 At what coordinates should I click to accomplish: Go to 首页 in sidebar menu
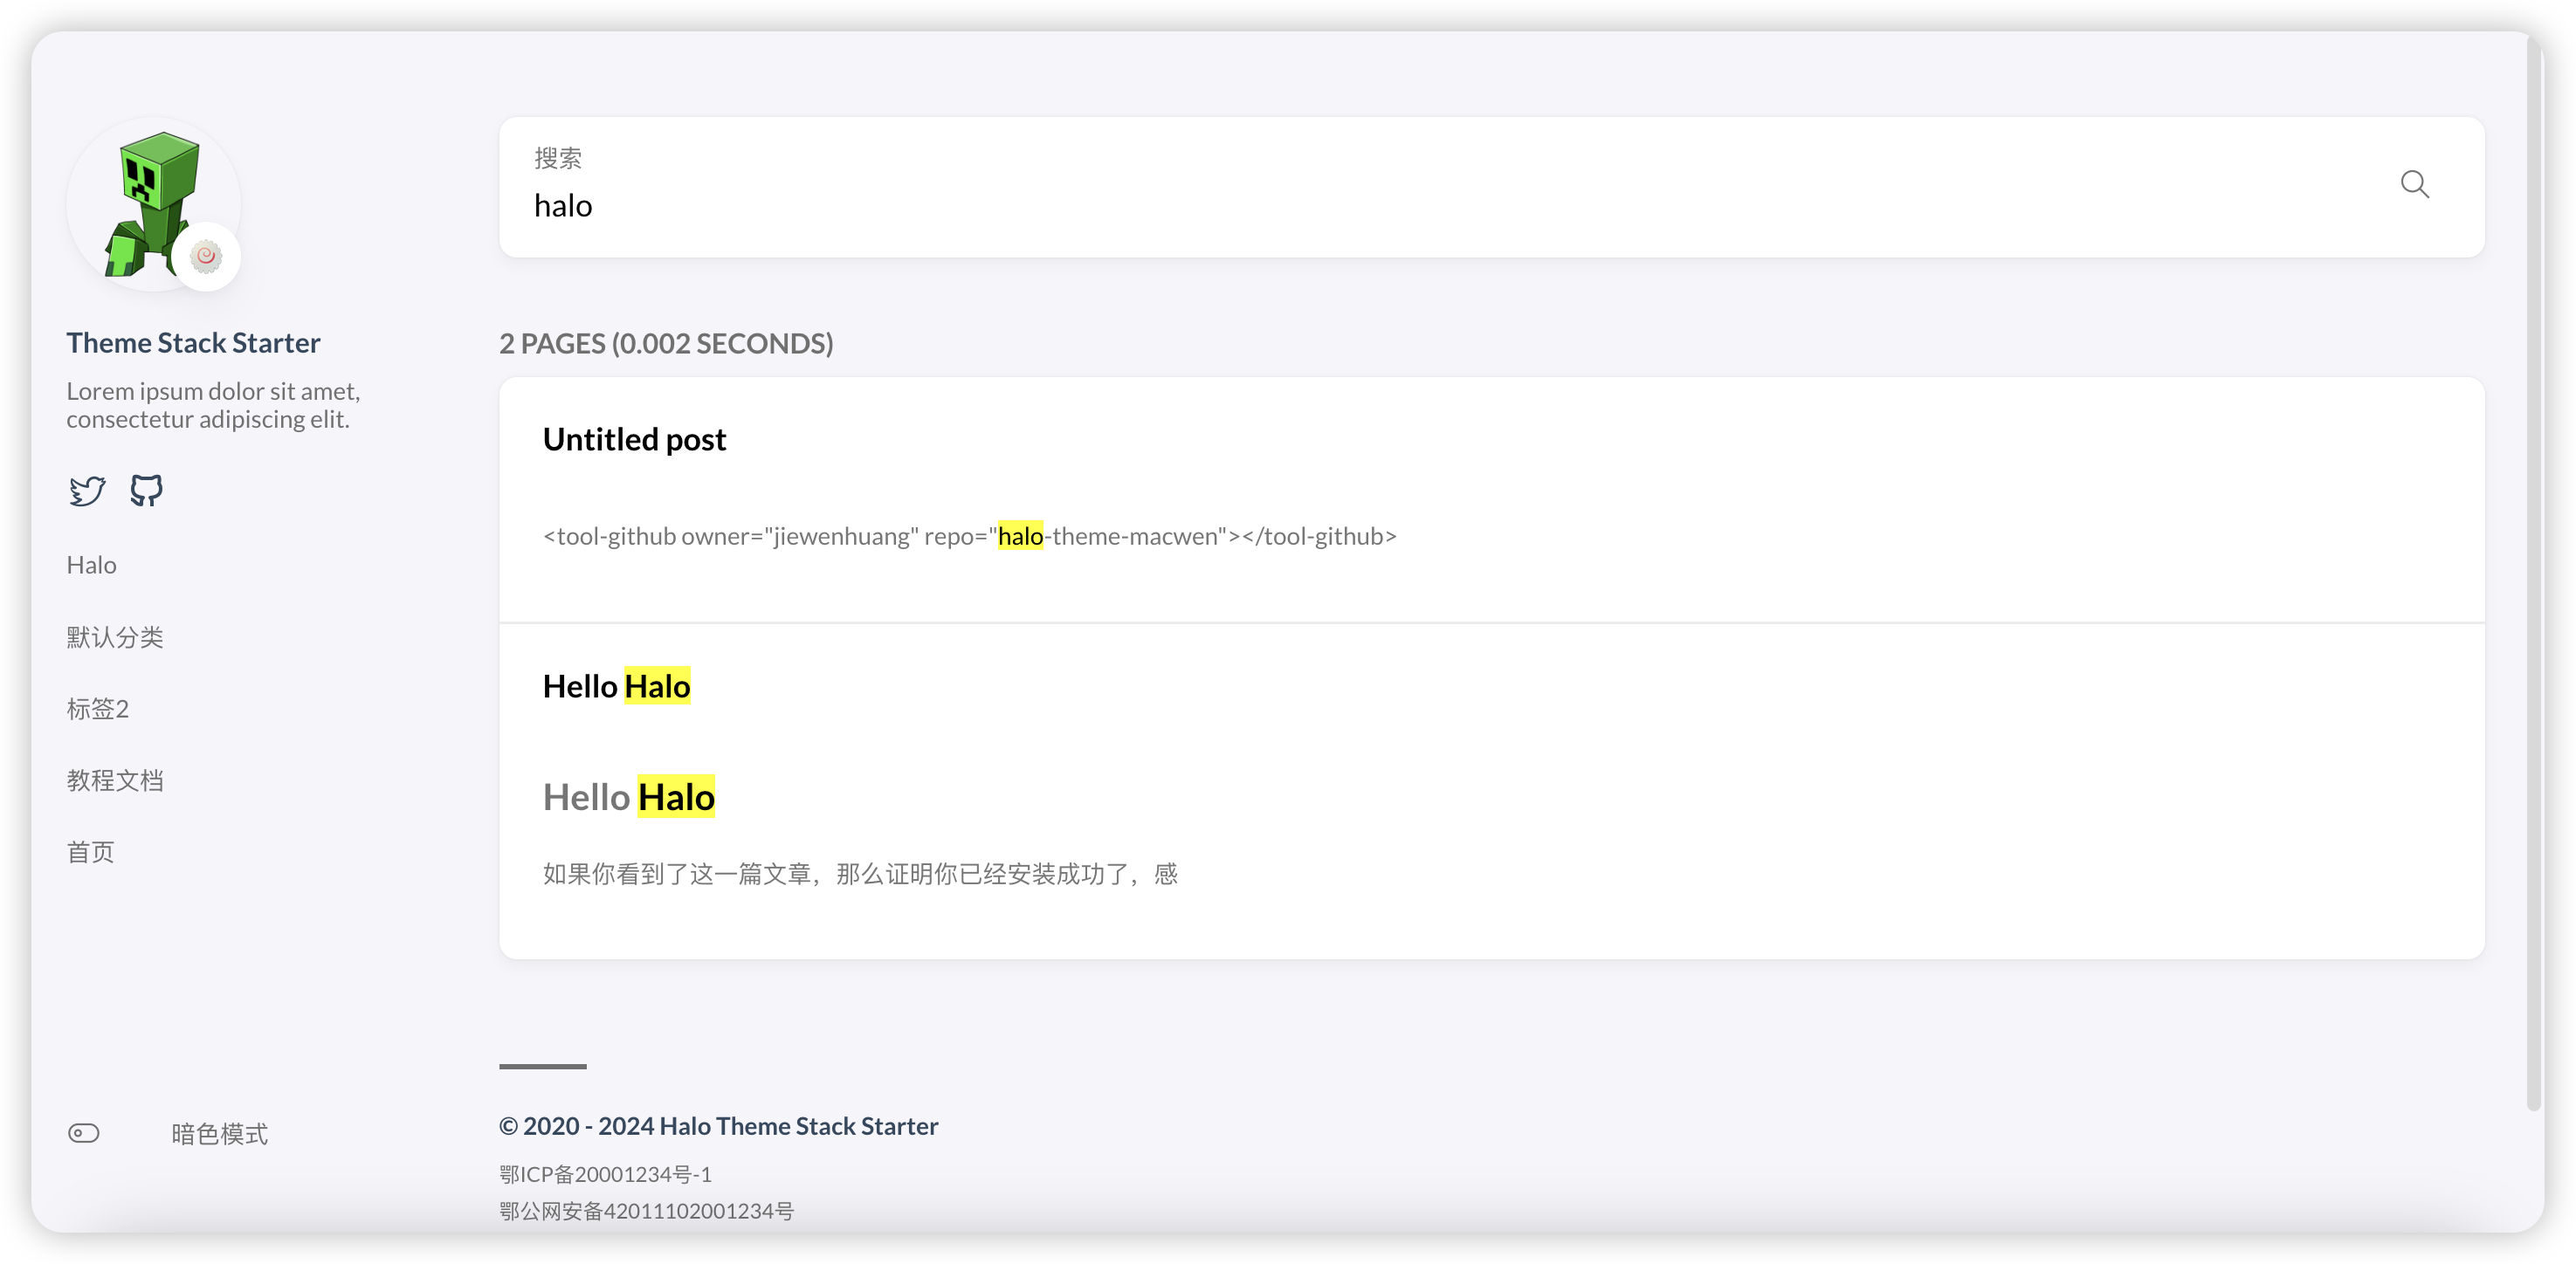tap(90, 852)
